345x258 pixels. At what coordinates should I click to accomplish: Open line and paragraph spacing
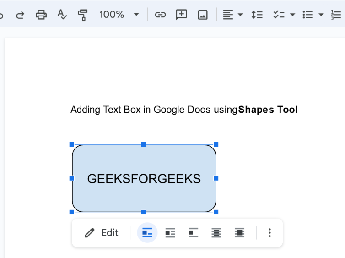[257, 15]
